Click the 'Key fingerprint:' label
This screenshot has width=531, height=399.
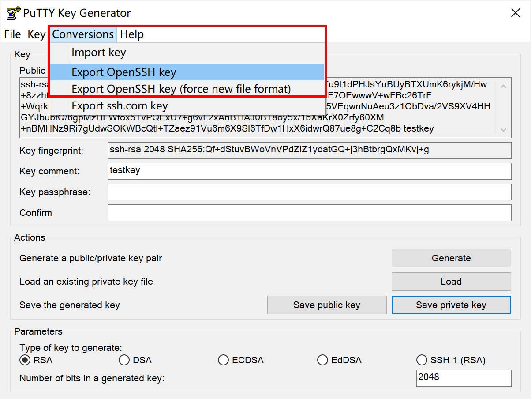[x=51, y=151]
